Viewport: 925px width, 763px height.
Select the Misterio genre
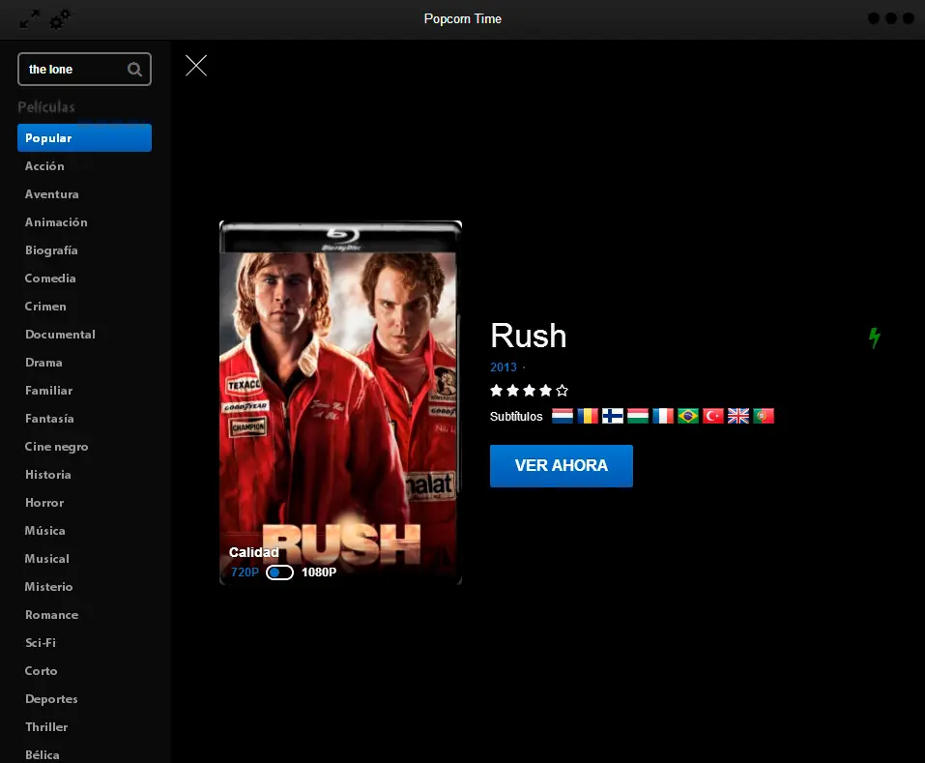tap(49, 587)
